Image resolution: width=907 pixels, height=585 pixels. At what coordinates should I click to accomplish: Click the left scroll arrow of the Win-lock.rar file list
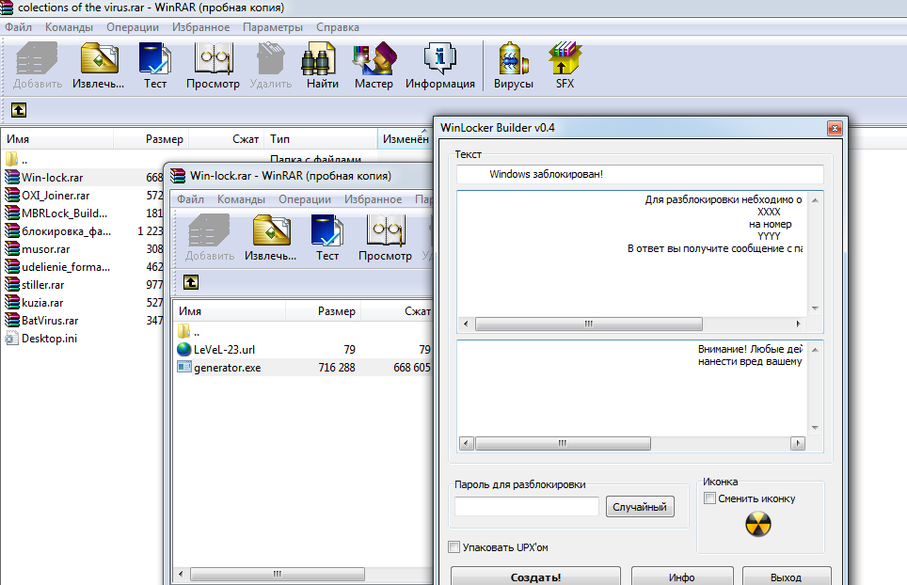181,574
